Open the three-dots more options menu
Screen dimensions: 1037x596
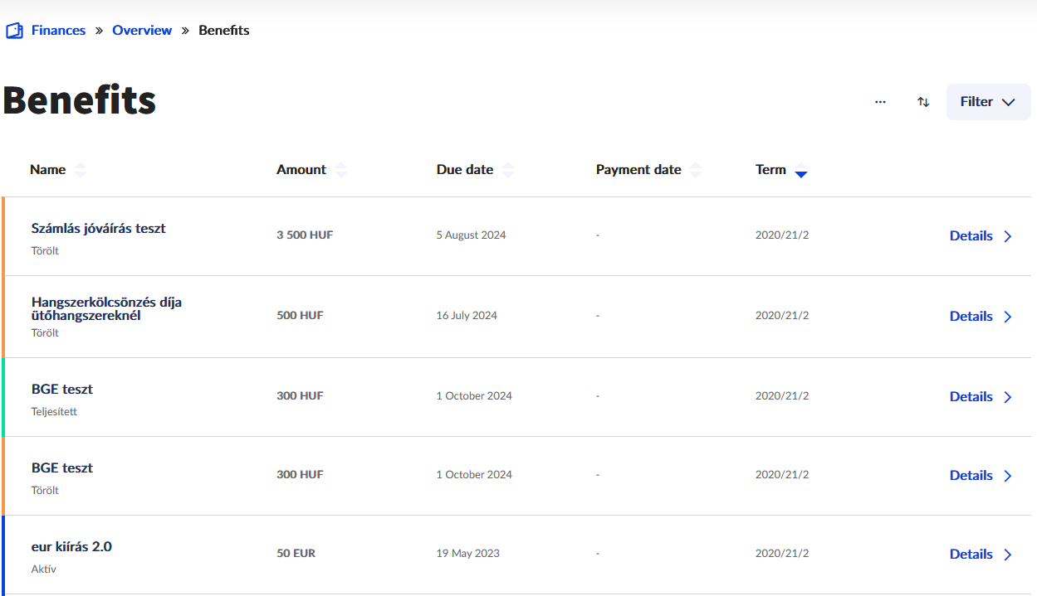click(880, 102)
